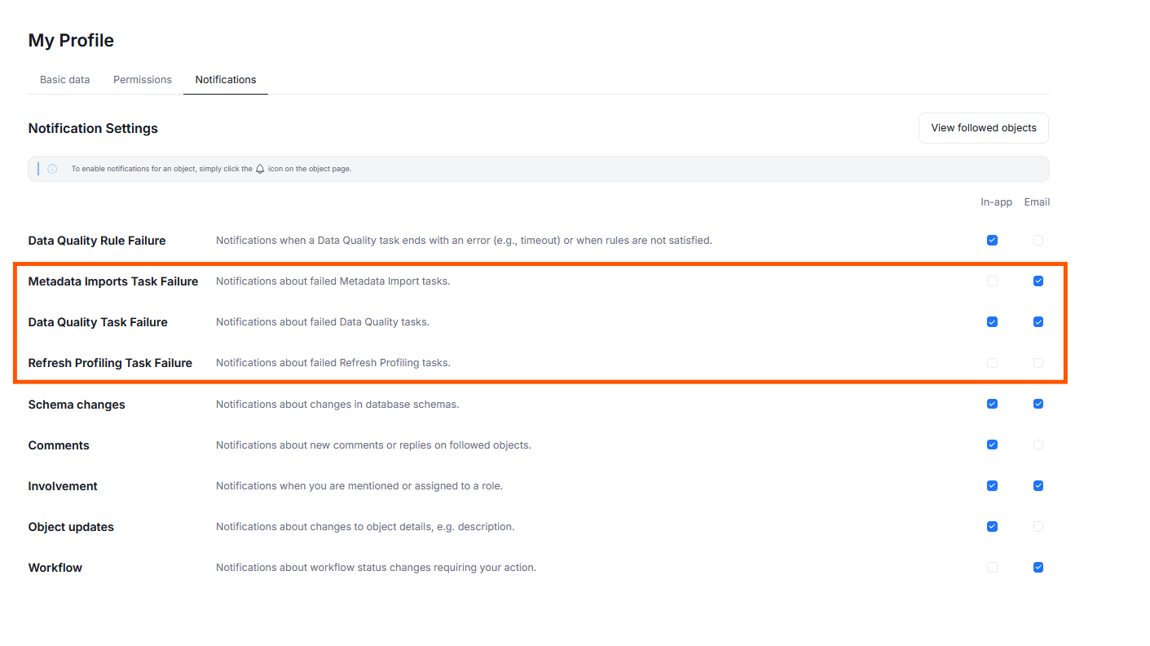Click the info icon in the notification banner

(52, 169)
